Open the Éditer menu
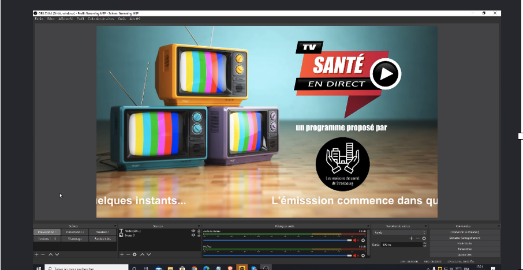Screen dimensions: 523x270 click(51, 19)
